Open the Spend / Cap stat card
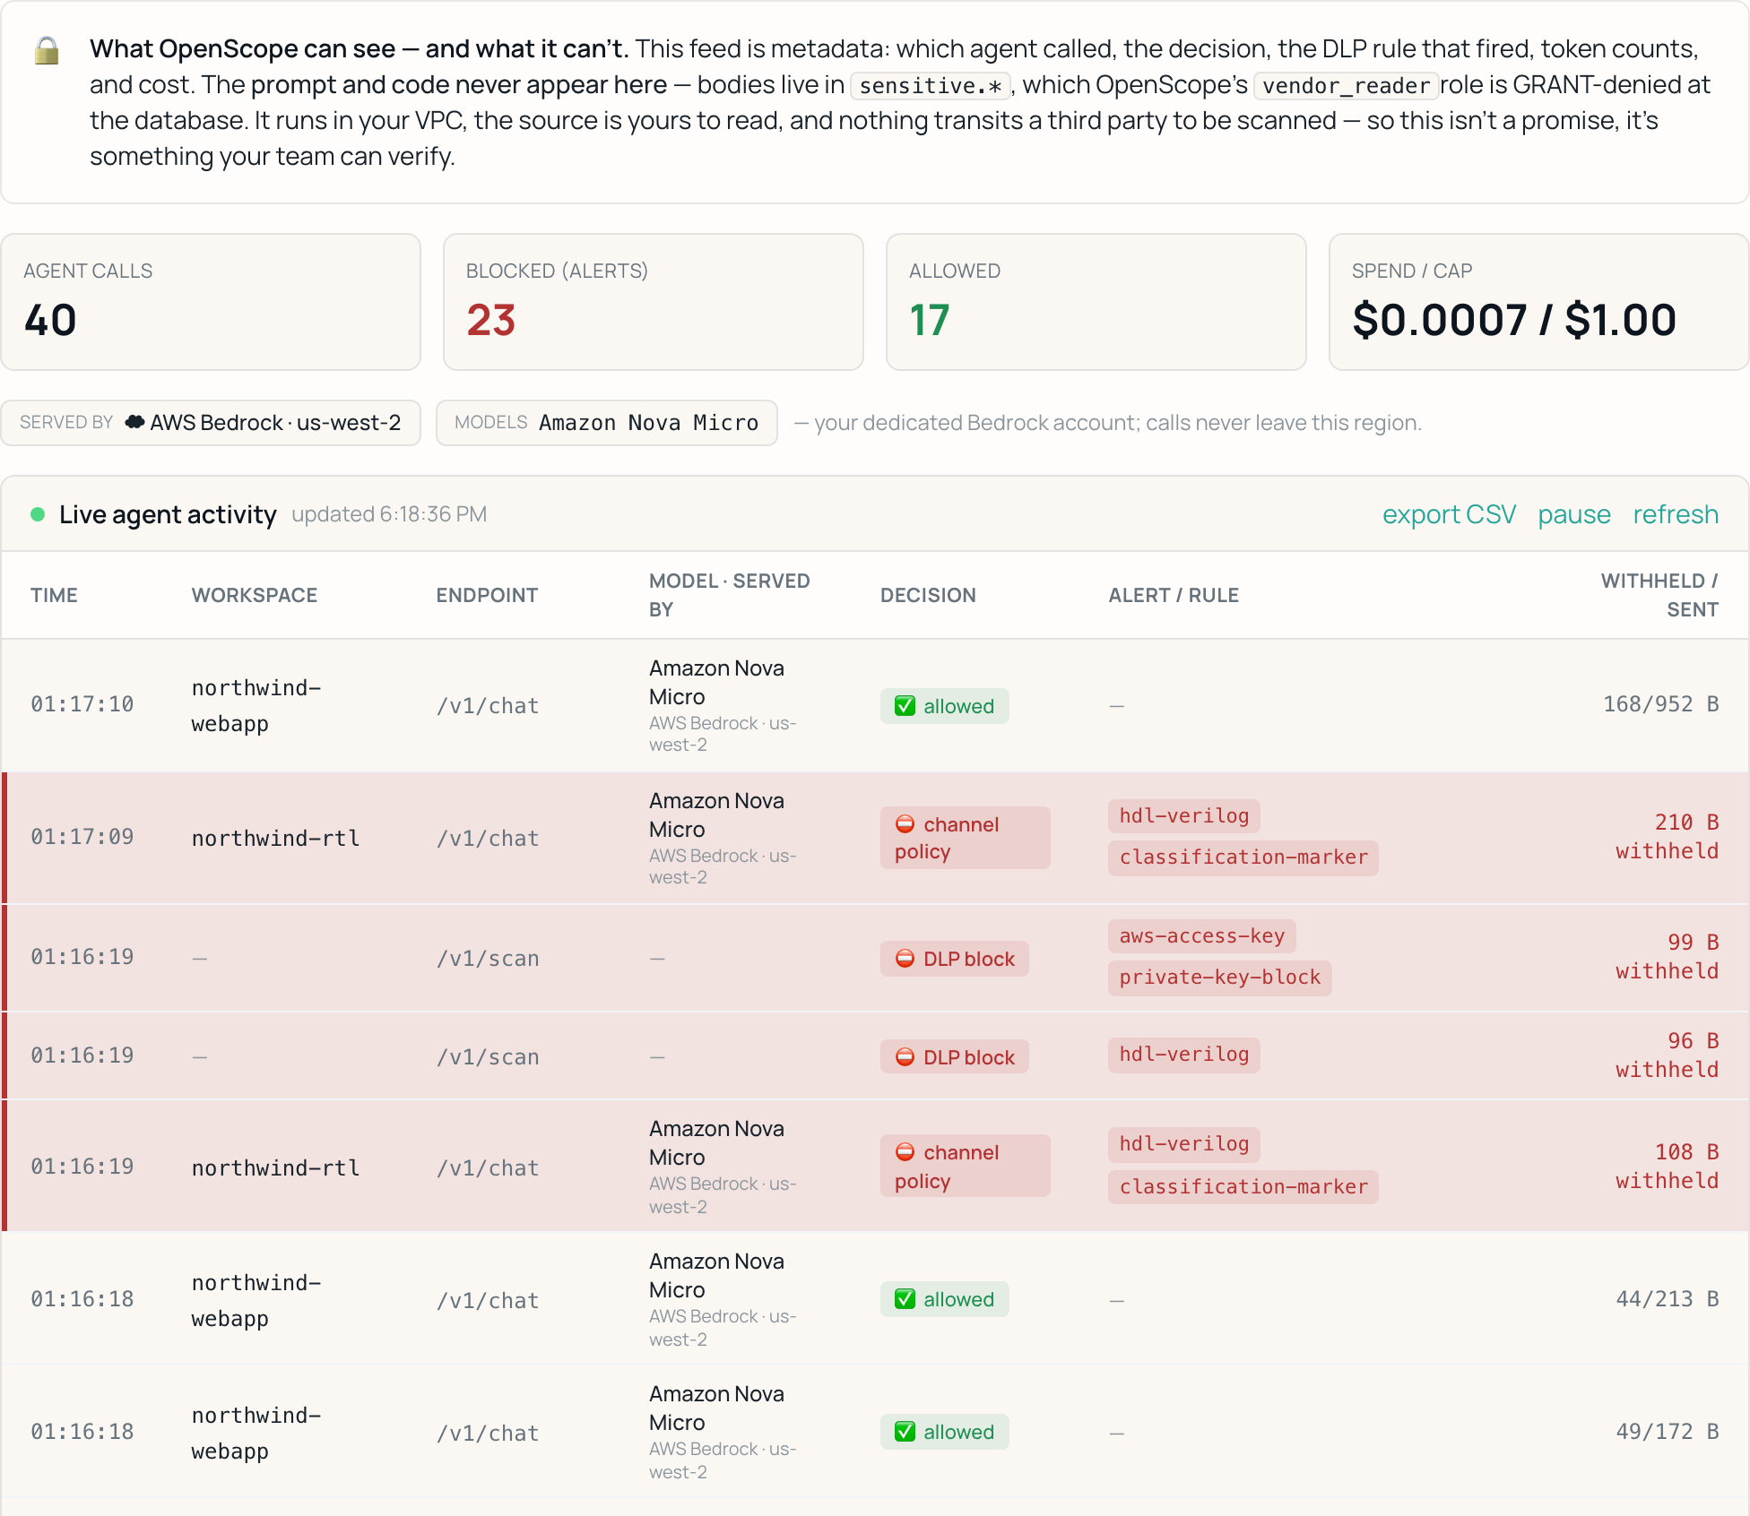 (x=1538, y=302)
